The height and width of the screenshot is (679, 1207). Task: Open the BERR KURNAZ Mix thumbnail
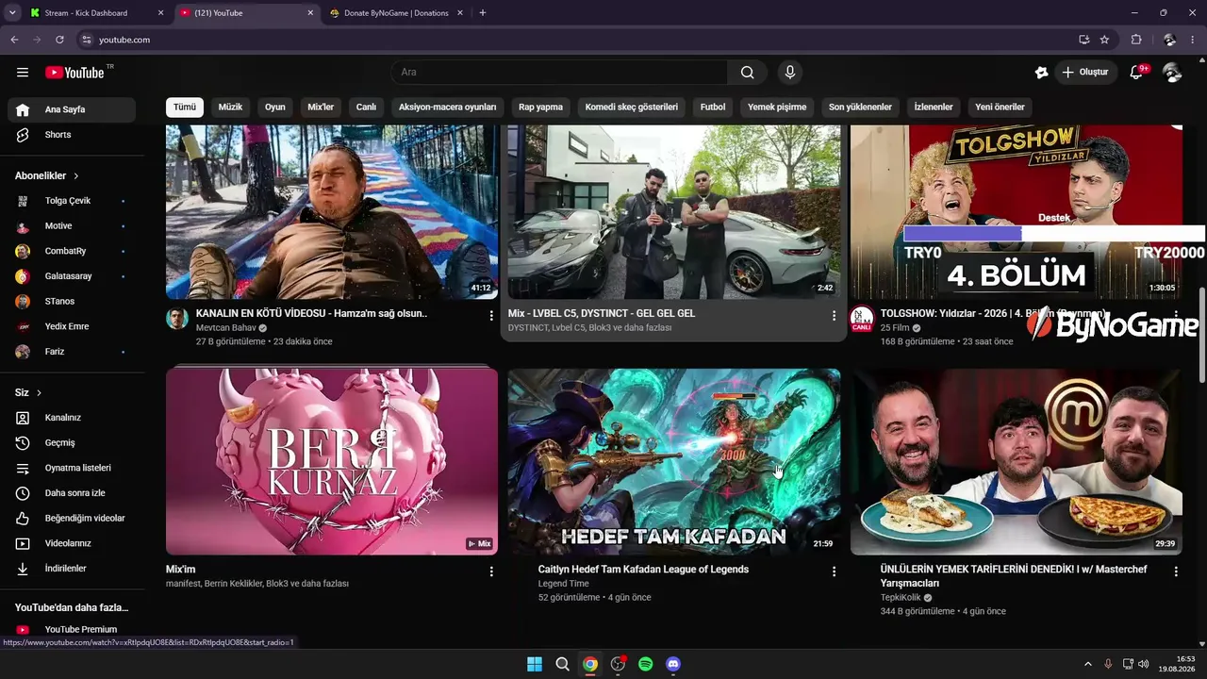[332, 461]
